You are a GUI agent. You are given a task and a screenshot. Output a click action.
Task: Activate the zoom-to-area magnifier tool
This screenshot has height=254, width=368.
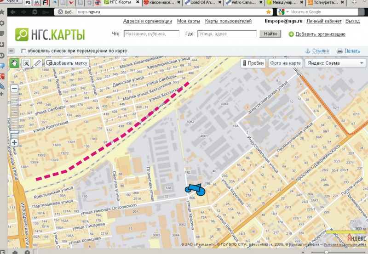(x=26, y=63)
